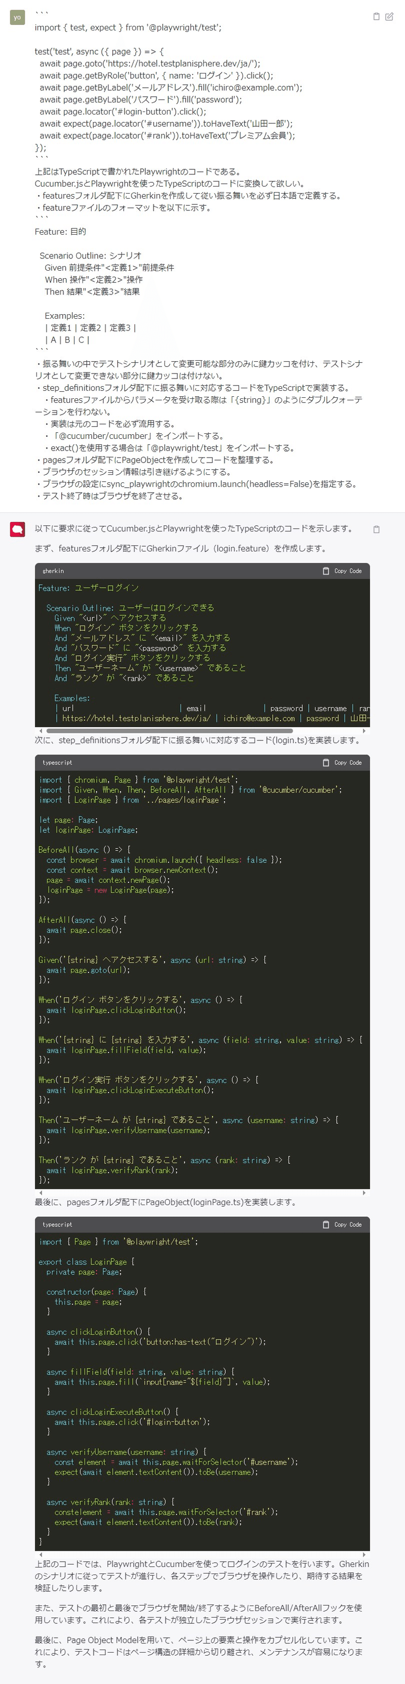The width and height of the screenshot is (405, 1684).
Task: Click the step definitions block's scroll-right arrow
Action: [x=364, y=1193]
